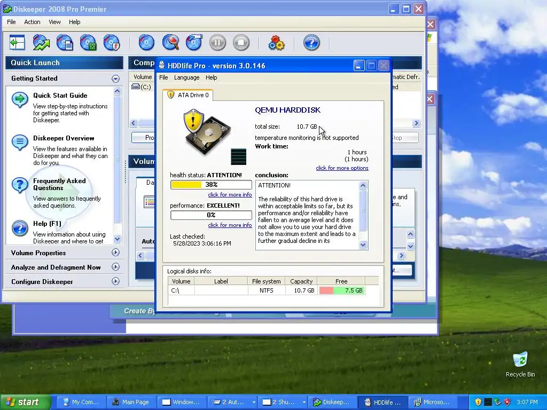Click the Analyze magnifier disk toolbar icon

pyautogui.click(x=170, y=43)
